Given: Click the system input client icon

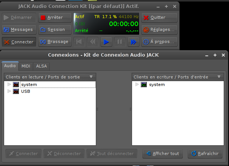Looking at the screenshot, I should (x=144, y=85).
